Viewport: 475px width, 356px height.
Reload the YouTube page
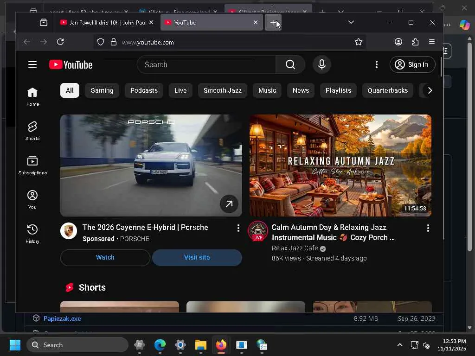[x=60, y=42]
